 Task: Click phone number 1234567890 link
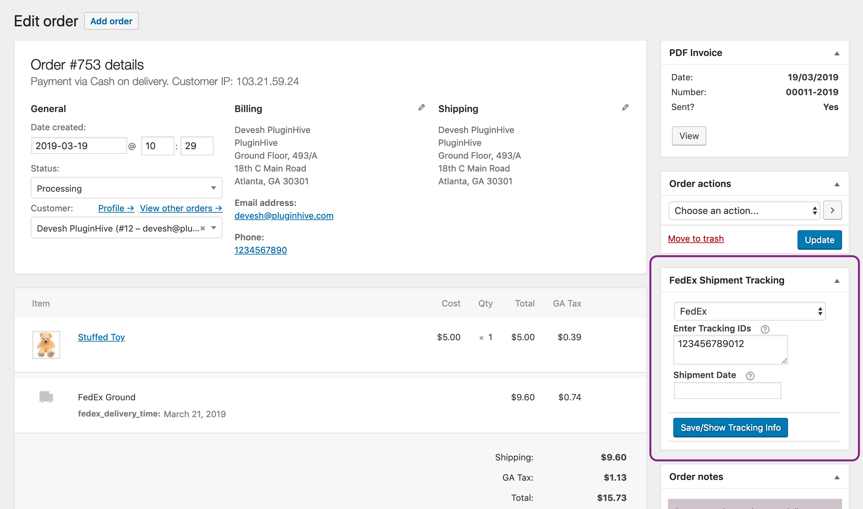click(261, 250)
